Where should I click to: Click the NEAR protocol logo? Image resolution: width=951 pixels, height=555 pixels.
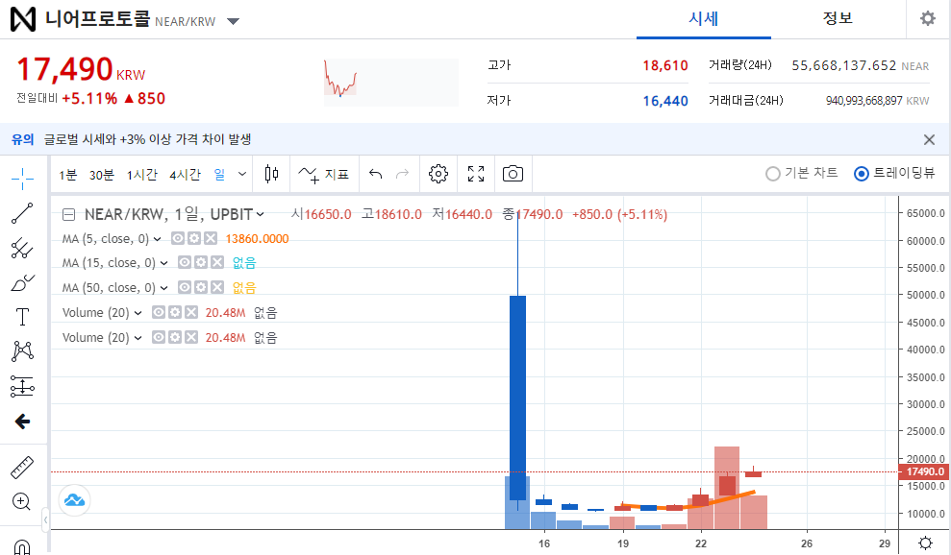pyautogui.click(x=23, y=19)
